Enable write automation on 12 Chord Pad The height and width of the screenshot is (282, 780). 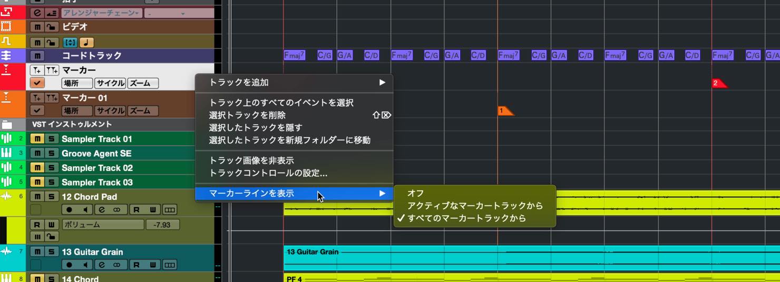(x=152, y=209)
